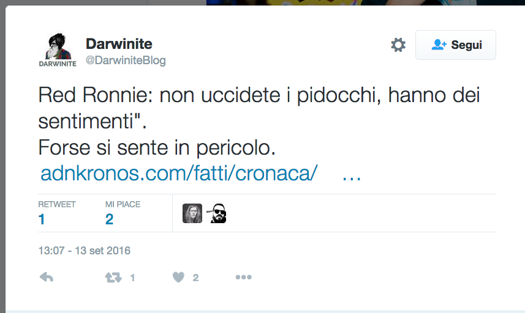Open the three-dot more actions menu
The width and height of the screenshot is (525, 313).
244,278
